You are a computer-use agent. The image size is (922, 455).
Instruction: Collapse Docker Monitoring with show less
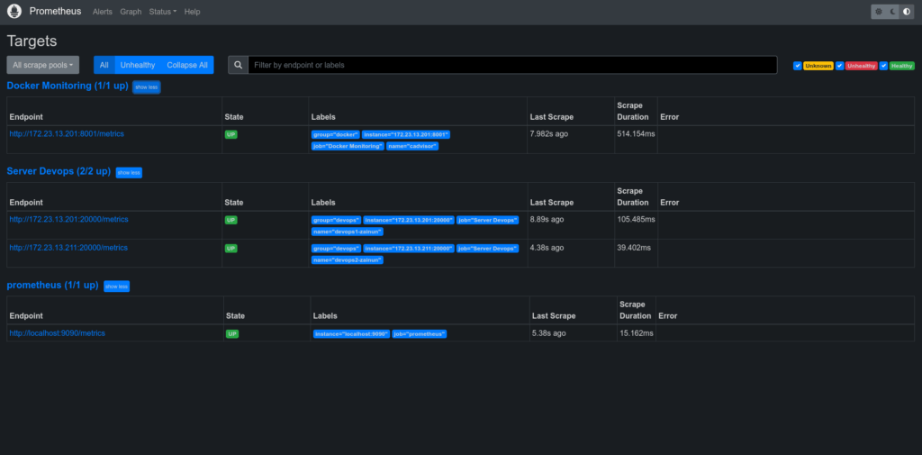[x=146, y=87]
